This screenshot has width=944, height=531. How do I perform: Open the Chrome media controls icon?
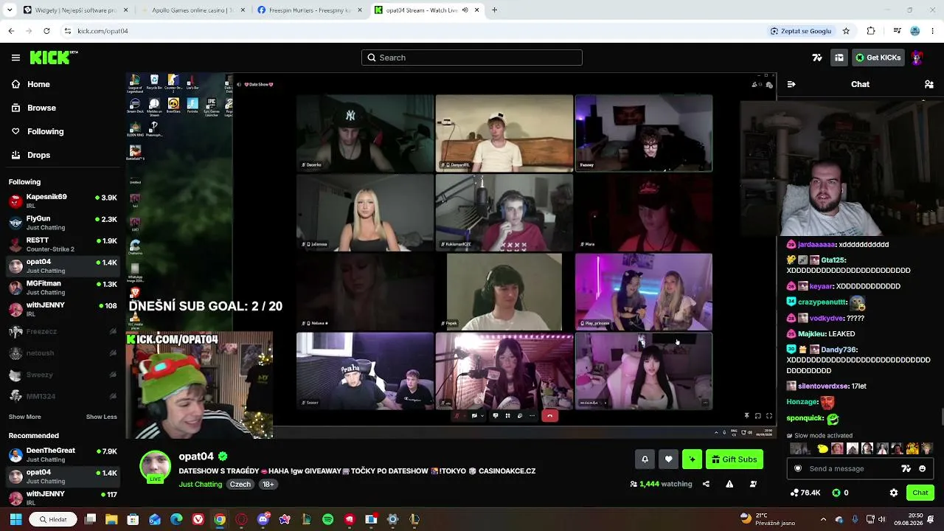pyautogui.click(x=897, y=31)
